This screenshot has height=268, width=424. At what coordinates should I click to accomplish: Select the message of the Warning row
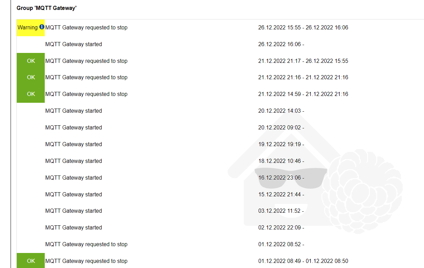pyautogui.click(x=86, y=28)
